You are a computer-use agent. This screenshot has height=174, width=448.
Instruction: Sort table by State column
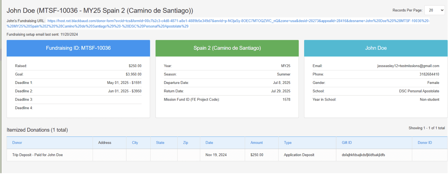click(x=160, y=143)
